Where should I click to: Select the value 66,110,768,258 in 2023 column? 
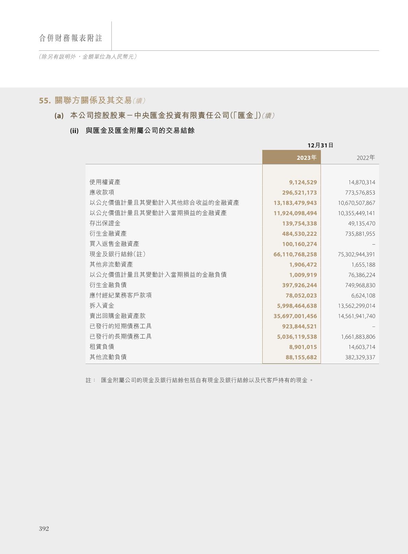(295, 255)
